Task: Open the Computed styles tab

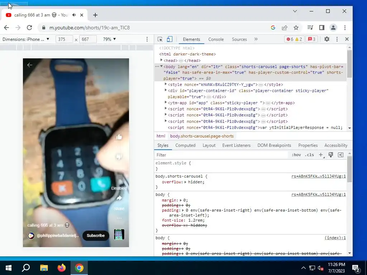Action: tap(185, 145)
